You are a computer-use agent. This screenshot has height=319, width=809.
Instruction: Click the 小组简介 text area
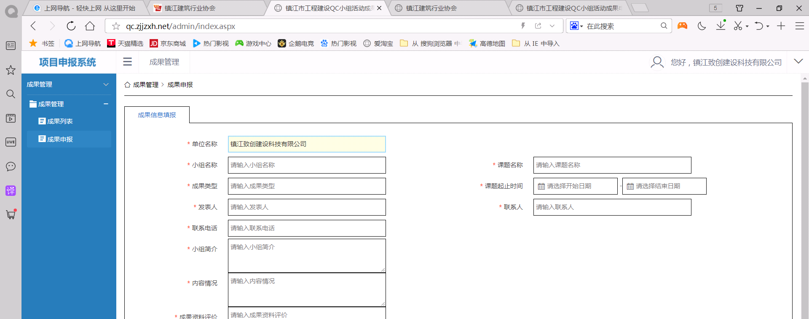[307, 256]
